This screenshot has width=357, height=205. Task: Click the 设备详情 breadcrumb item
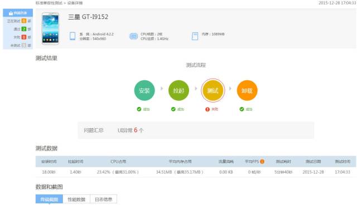coord(75,3)
